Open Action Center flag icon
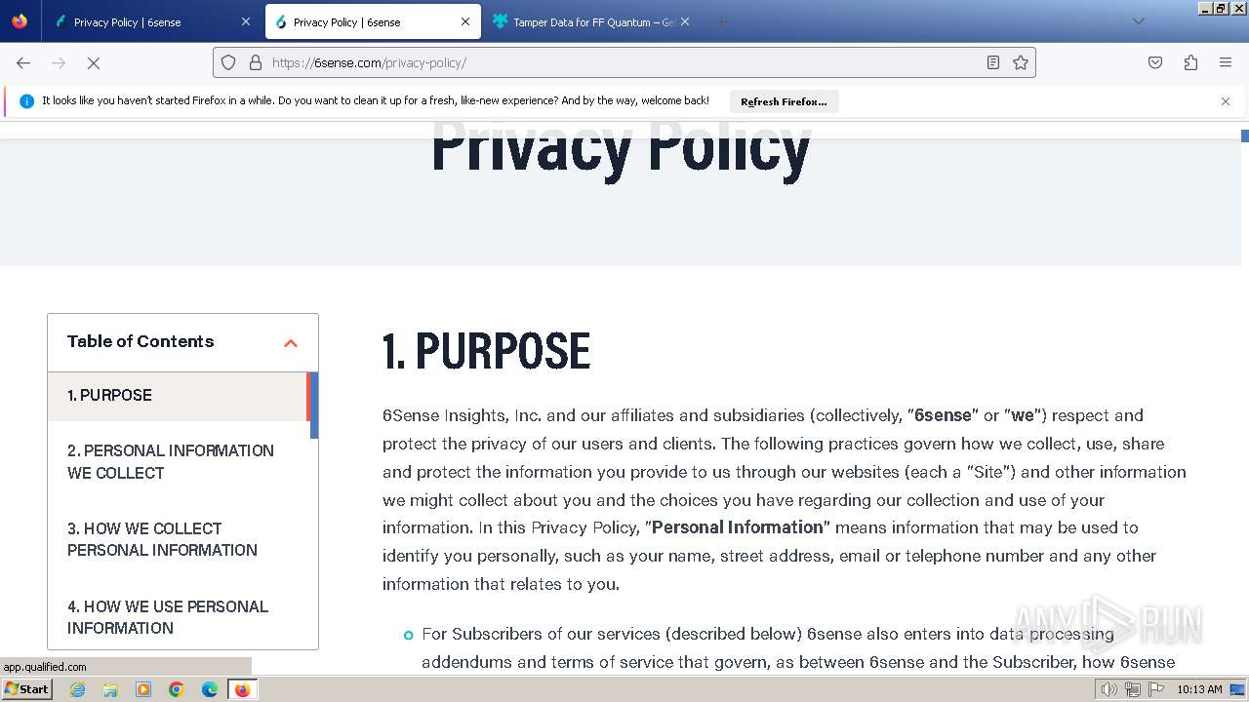This screenshot has height=702, width=1249. (1156, 689)
